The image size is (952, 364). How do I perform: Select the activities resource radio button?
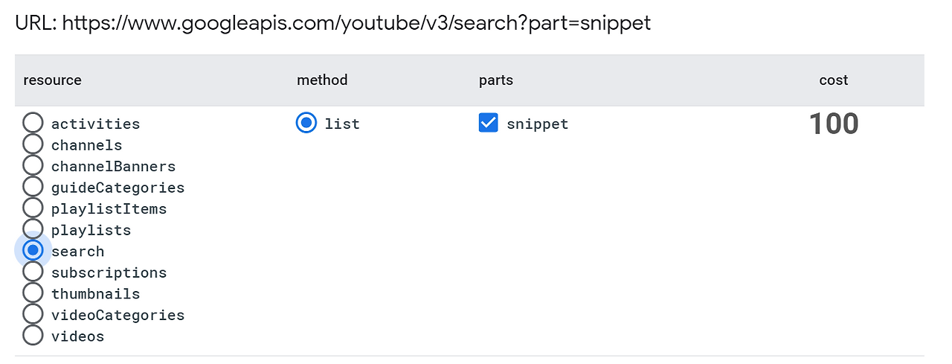(x=33, y=124)
